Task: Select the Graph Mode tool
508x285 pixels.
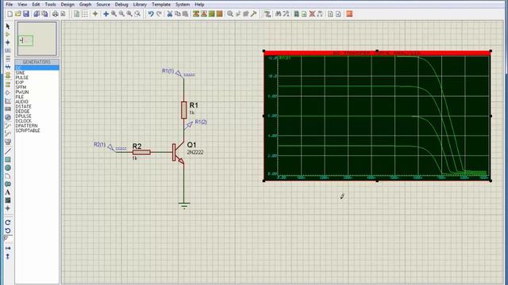Action: (x=8, y=101)
